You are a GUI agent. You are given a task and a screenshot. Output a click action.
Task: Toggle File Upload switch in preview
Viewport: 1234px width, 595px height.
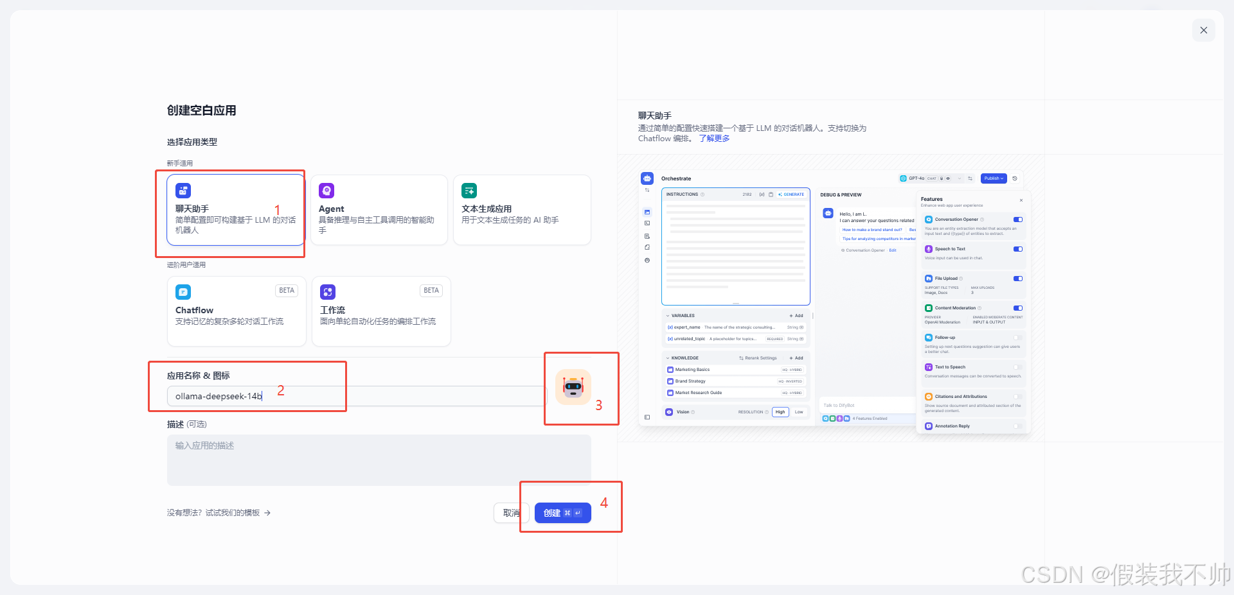coord(1018,279)
